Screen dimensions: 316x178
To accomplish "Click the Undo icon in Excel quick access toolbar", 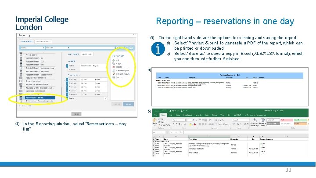I will tap(174, 111).
